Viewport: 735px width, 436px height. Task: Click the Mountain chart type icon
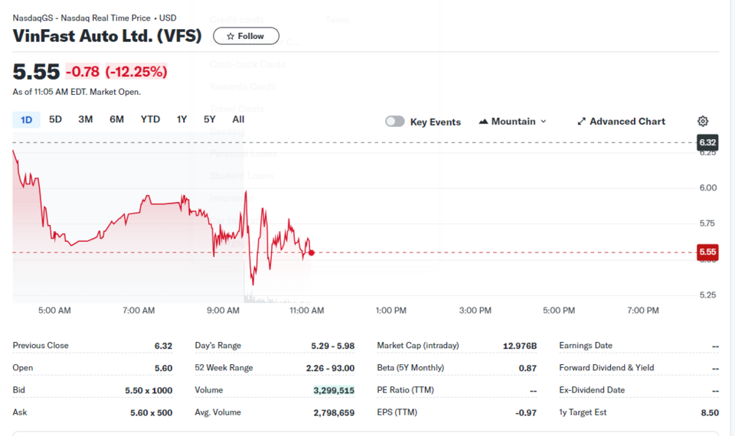(483, 122)
